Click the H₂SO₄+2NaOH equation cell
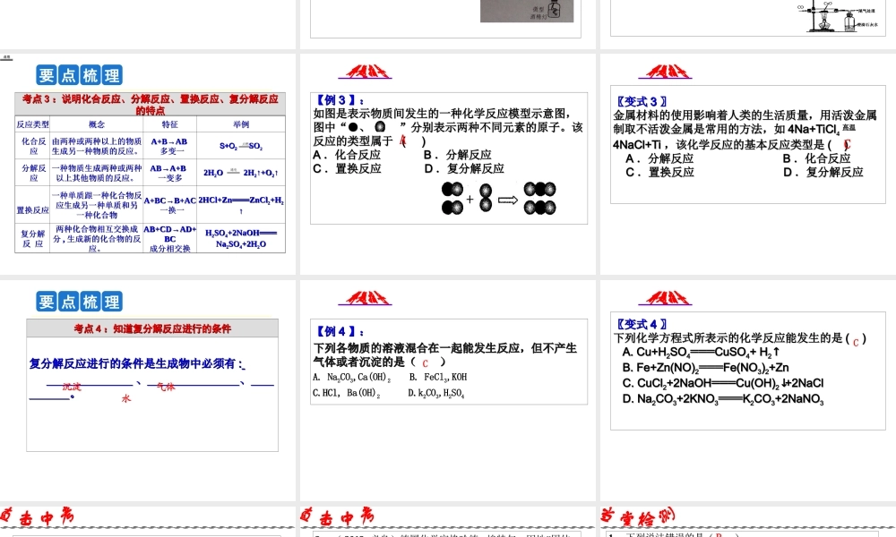 tap(241, 239)
